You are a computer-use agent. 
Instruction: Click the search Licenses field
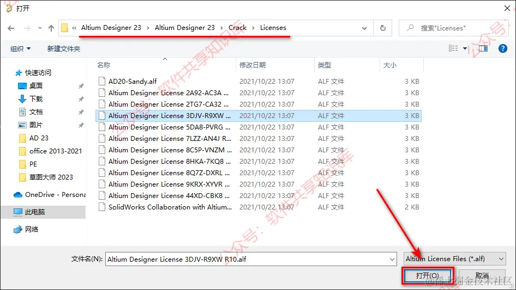point(453,28)
